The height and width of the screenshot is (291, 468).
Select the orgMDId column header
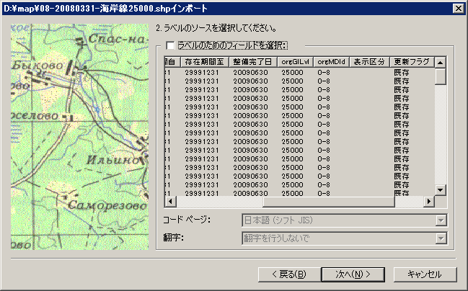click(331, 62)
